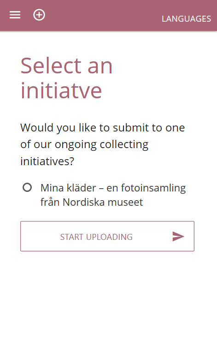Click 'från Nordiska museet' label text
The width and height of the screenshot is (217, 340).
click(92, 202)
